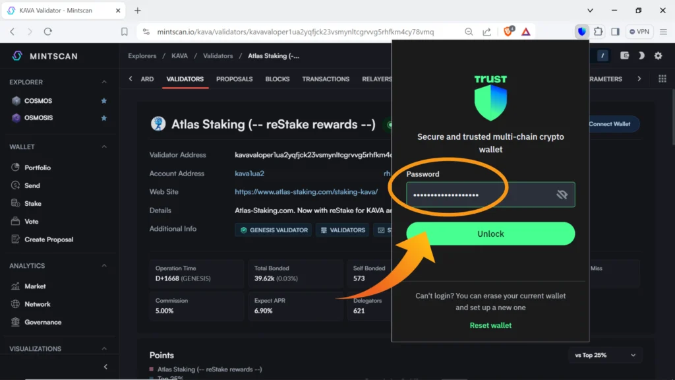This screenshot has width=675, height=380.
Task: Toggle the COSMOS favorite star
Action: [x=103, y=101]
